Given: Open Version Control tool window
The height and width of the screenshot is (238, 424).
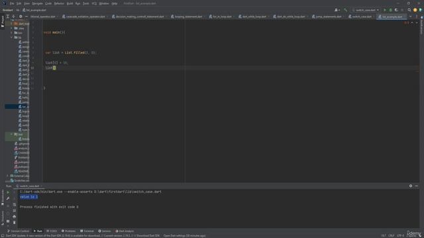Looking at the screenshot, I should [x=18, y=231].
